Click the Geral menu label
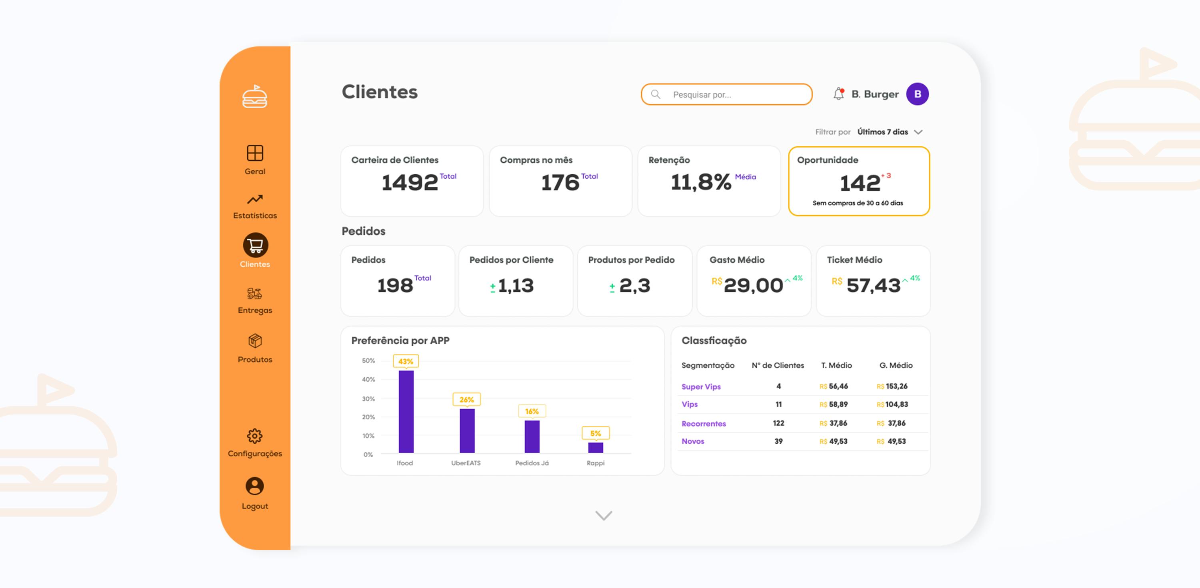 pyautogui.click(x=255, y=171)
